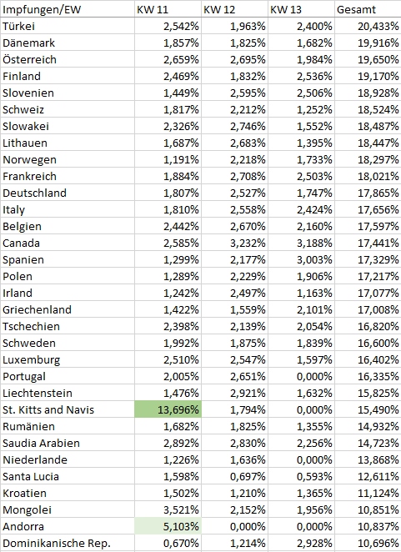Image resolution: width=401 pixels, height=552 pixels.
Task: Click Österreich's KW 12 value 2,695%
Action: [234, 59]
